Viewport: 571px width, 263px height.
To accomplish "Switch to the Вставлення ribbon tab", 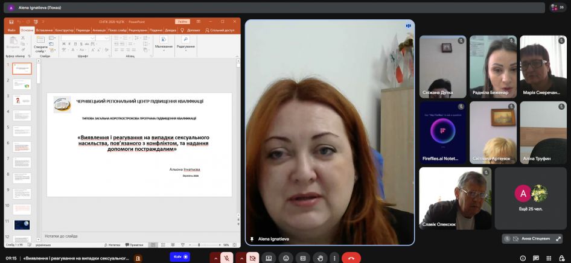I will [44, 30].
